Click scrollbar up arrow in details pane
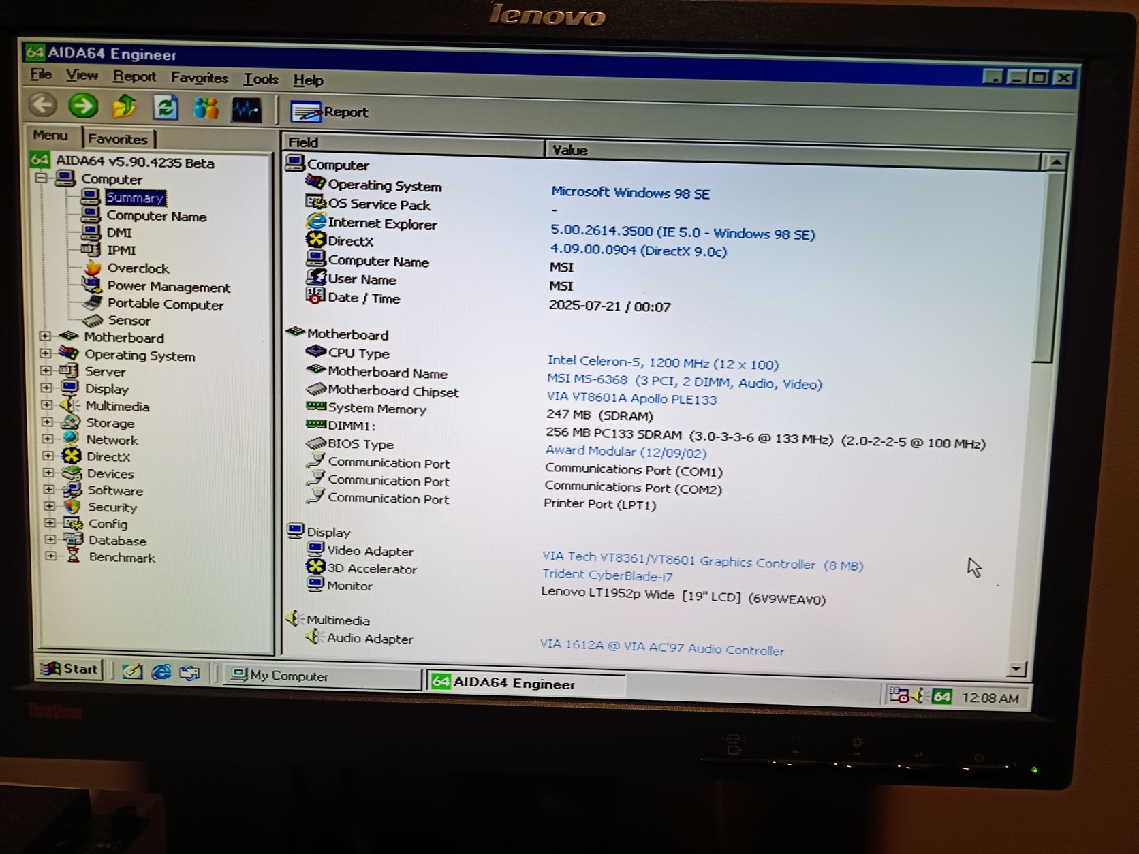The image size is (1139, 854). (1055, 162)
